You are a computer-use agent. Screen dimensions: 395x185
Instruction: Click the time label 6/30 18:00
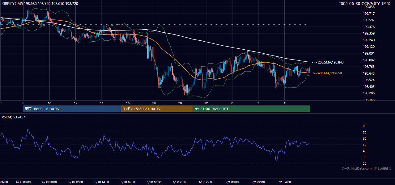click(x=154, y=182)
